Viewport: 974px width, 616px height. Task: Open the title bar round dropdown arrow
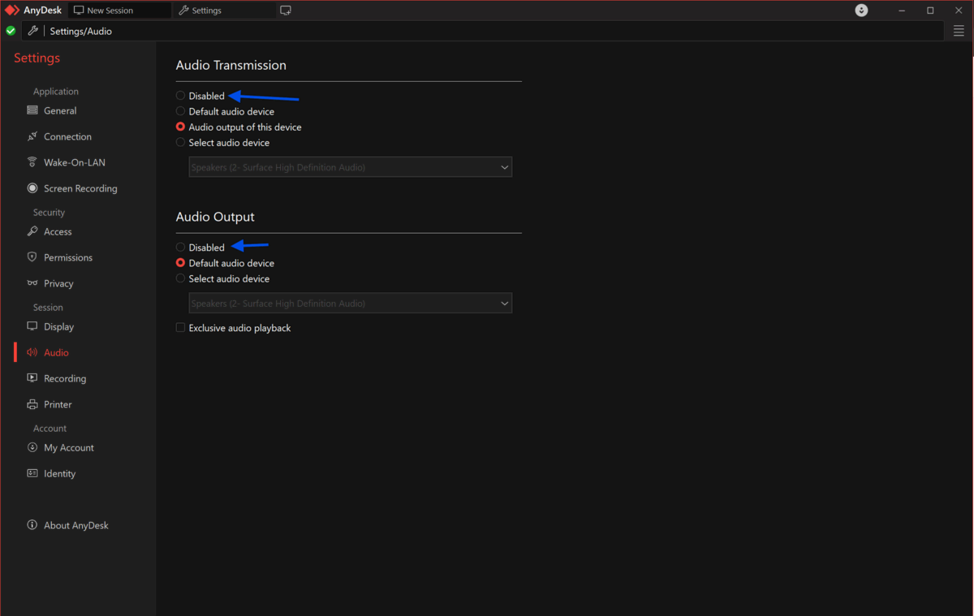pyautogui.click(x=862, y=11)
